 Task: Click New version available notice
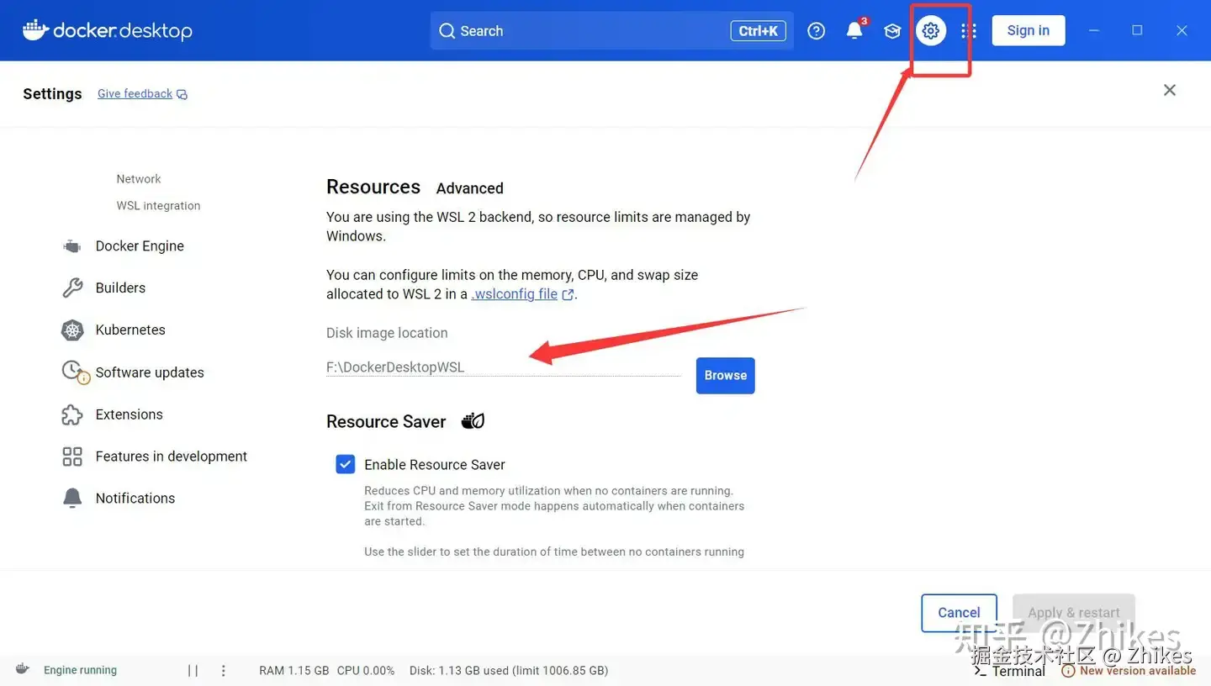point(1129,671)
